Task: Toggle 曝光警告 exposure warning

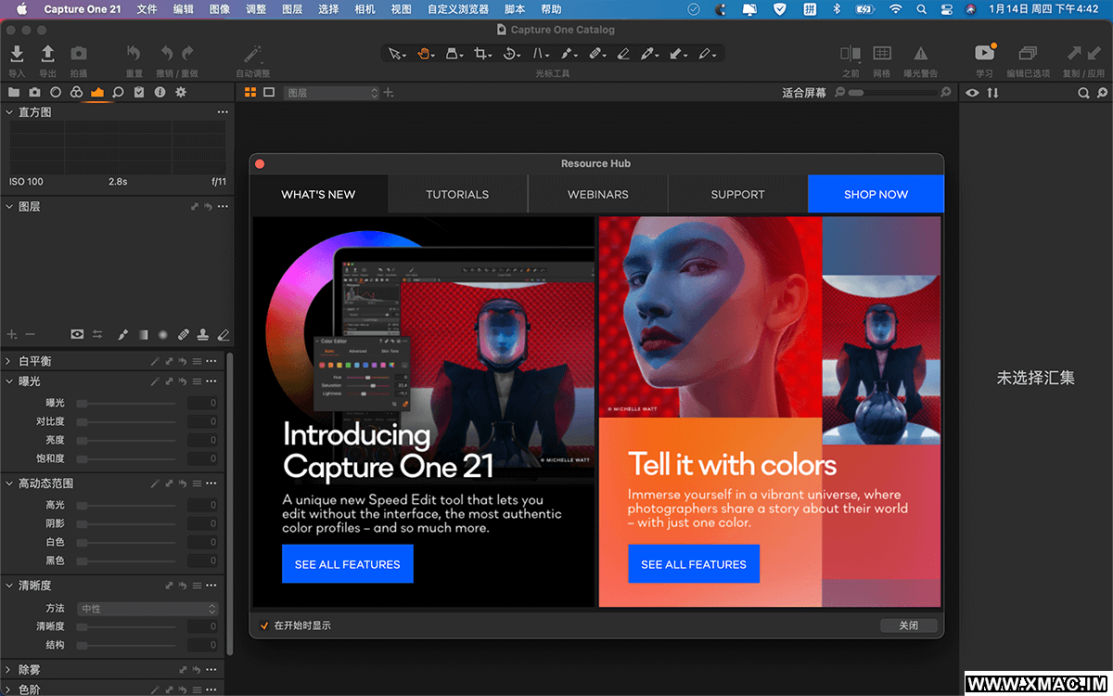Action: 920,54
